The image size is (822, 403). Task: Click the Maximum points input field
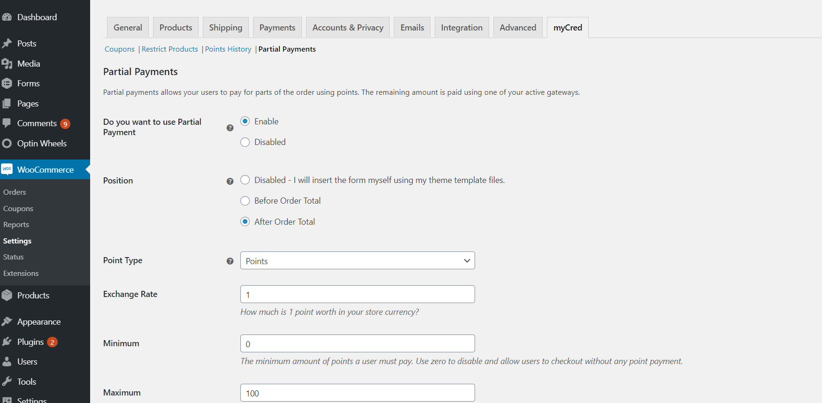358,393
